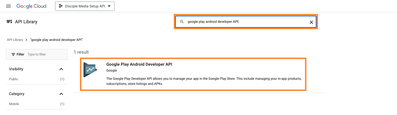Screen dimensions: 397x115
Task: Click the magnifier icon in search bar
Action: pos(182,22)
